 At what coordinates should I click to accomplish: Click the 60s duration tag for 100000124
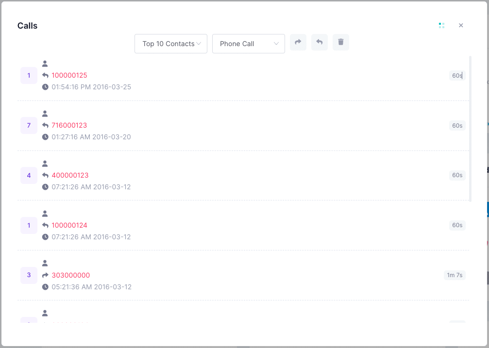pyautogui.click(x=457, y=225)
